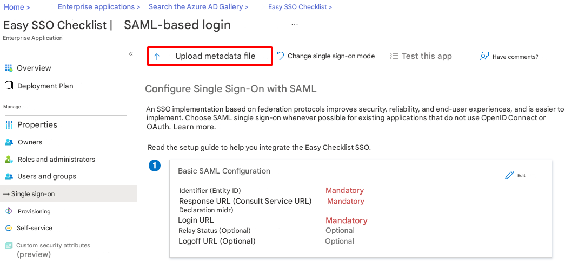
Task: Click the Provisioning cycle icon
Action: coord(9,211)
